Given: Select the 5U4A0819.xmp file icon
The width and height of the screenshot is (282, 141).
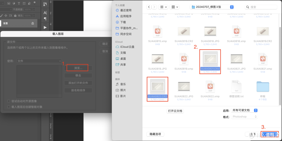Looking at the screenshot, I should (x=184, y=59).
